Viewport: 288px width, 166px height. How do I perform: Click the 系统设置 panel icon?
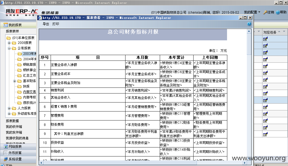point(6,159)
